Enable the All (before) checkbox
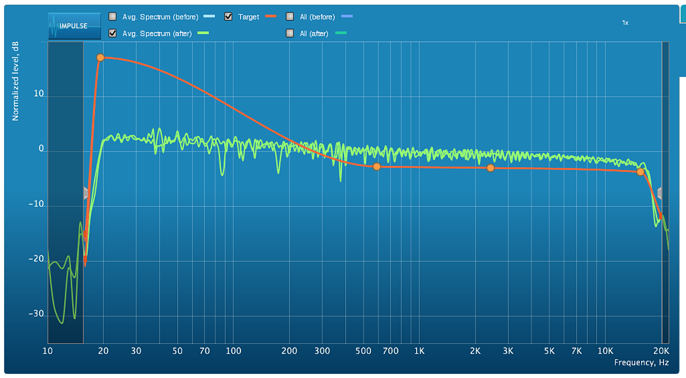 click(289, 16)
